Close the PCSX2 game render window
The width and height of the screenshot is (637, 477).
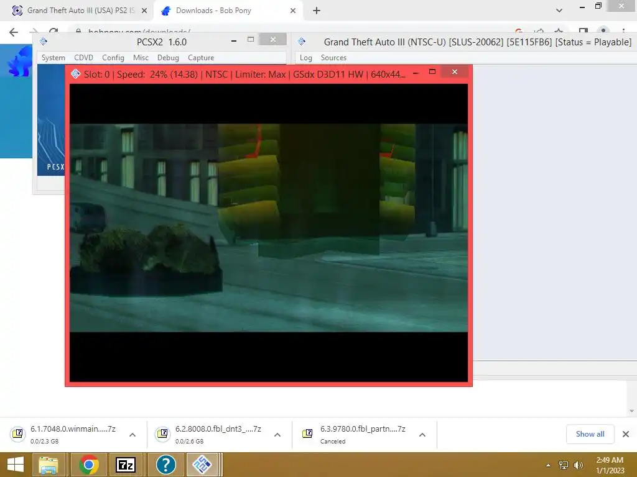pyautogui.click(x=455, y=72)
